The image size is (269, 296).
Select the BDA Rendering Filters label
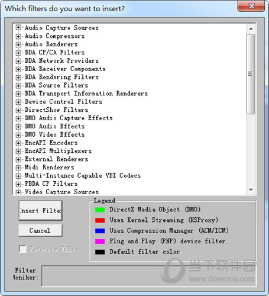click(x=61, y=77)
